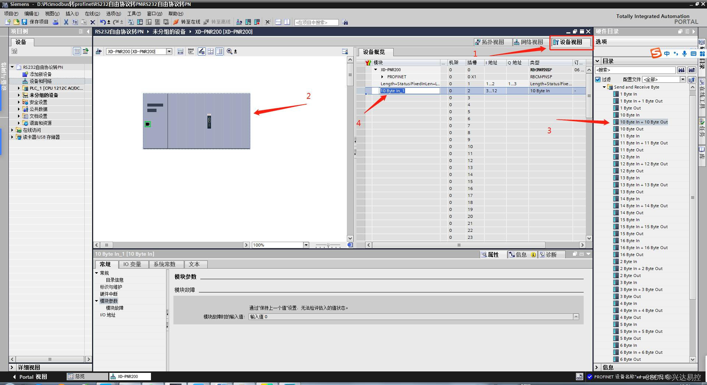Expand 安全设置 tree node
The width and height of the screenshot is (707, 385).
pos(19,102)
